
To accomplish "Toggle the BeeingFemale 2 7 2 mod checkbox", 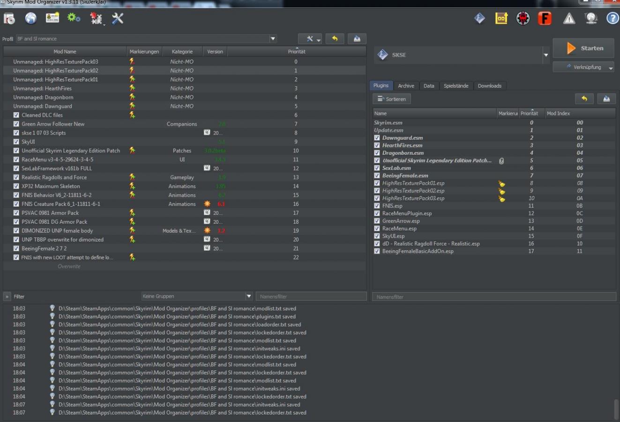I will click(x=16, y=249).
